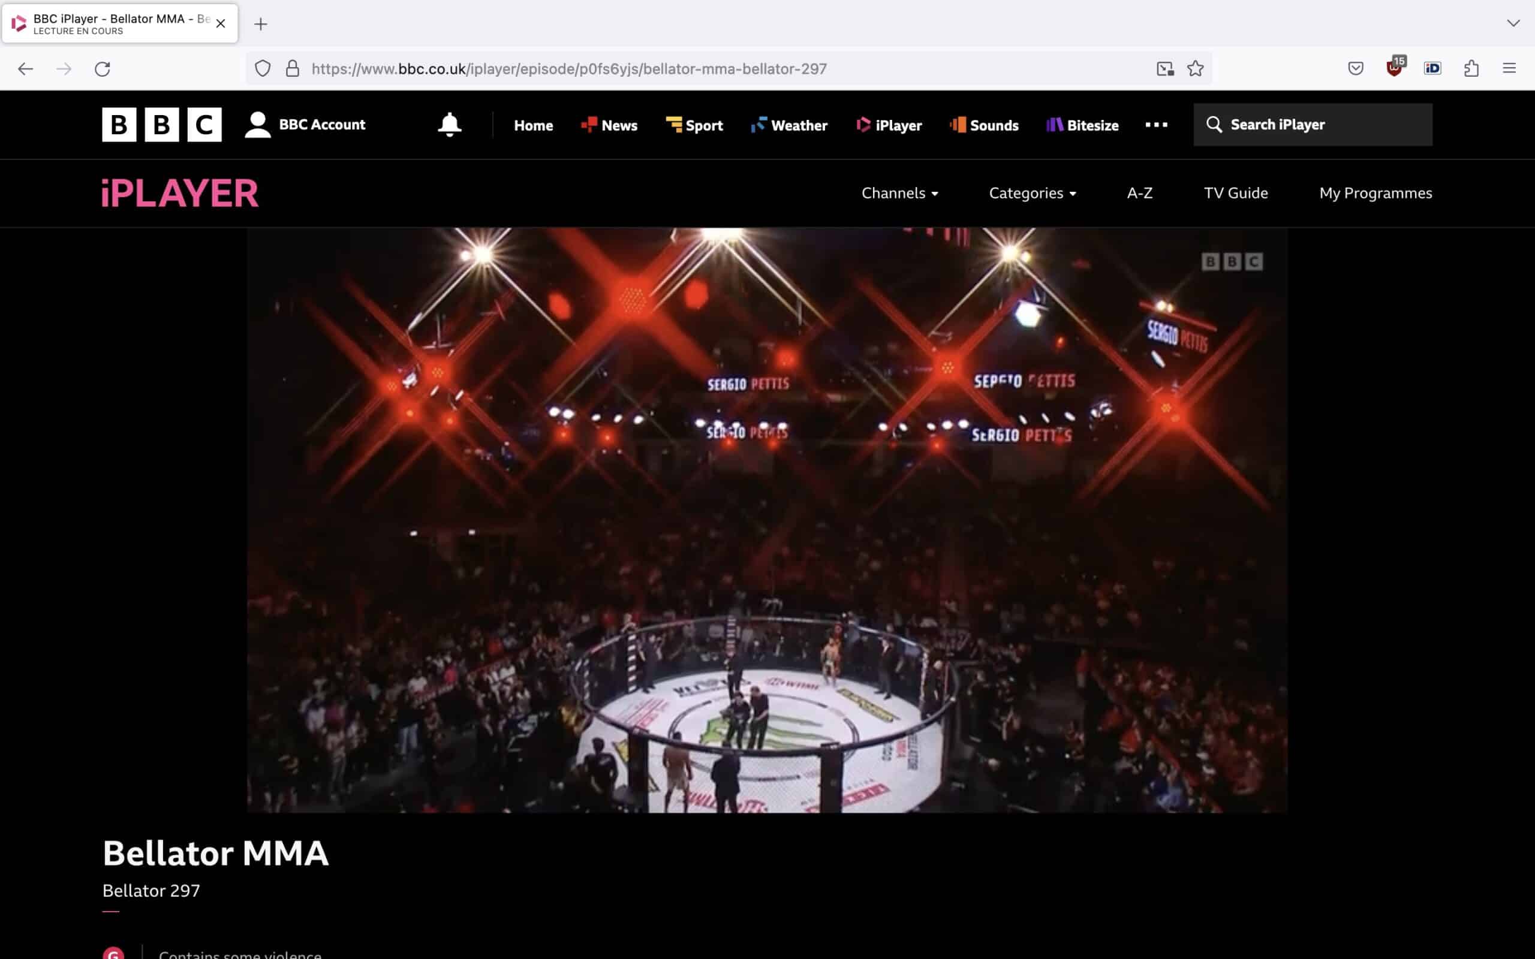Click the Bellator MMA title

coord(216,853)
